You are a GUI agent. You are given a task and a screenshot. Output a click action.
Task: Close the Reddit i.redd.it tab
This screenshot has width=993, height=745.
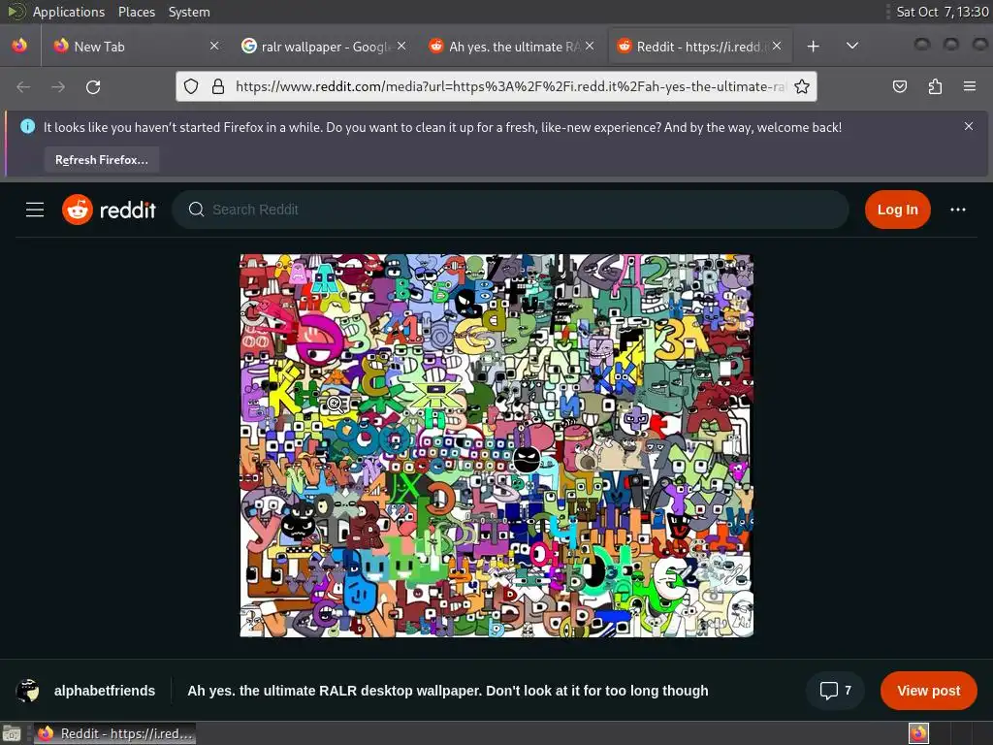tap(777, 46)
